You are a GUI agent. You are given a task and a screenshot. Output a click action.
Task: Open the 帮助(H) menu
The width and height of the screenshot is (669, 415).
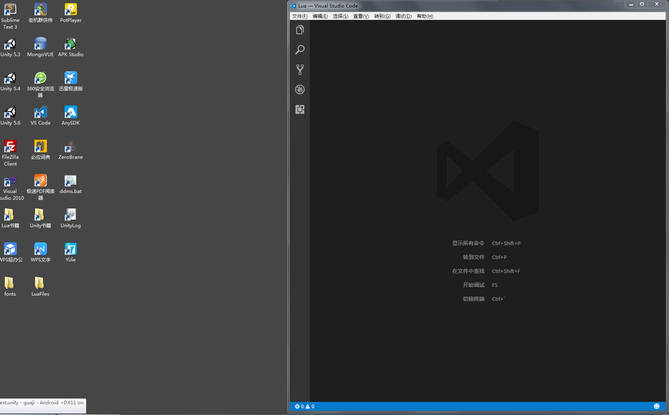click(425, 16)
